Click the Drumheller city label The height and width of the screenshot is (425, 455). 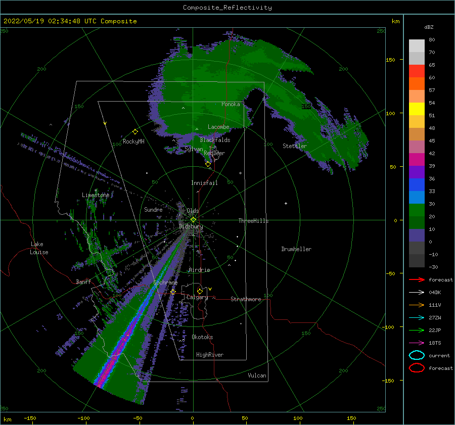point(296,249)
